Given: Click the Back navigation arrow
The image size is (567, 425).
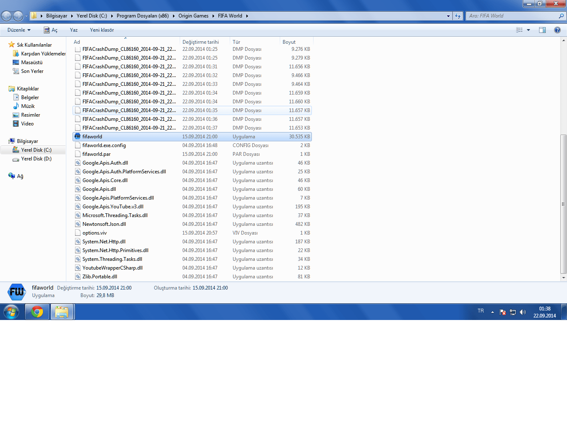Looking at the screenshot, I should tap(7, 16).
